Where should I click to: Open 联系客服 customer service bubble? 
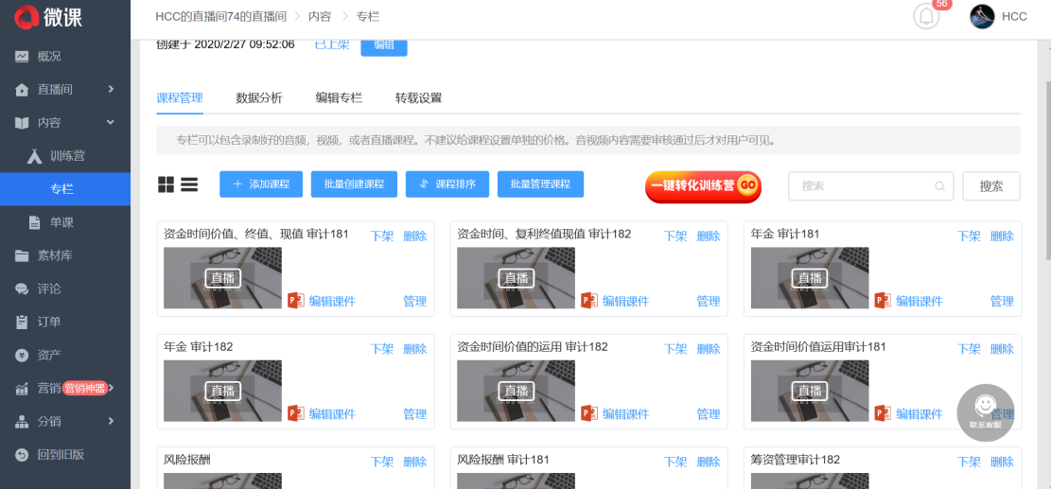coord(985,412)
